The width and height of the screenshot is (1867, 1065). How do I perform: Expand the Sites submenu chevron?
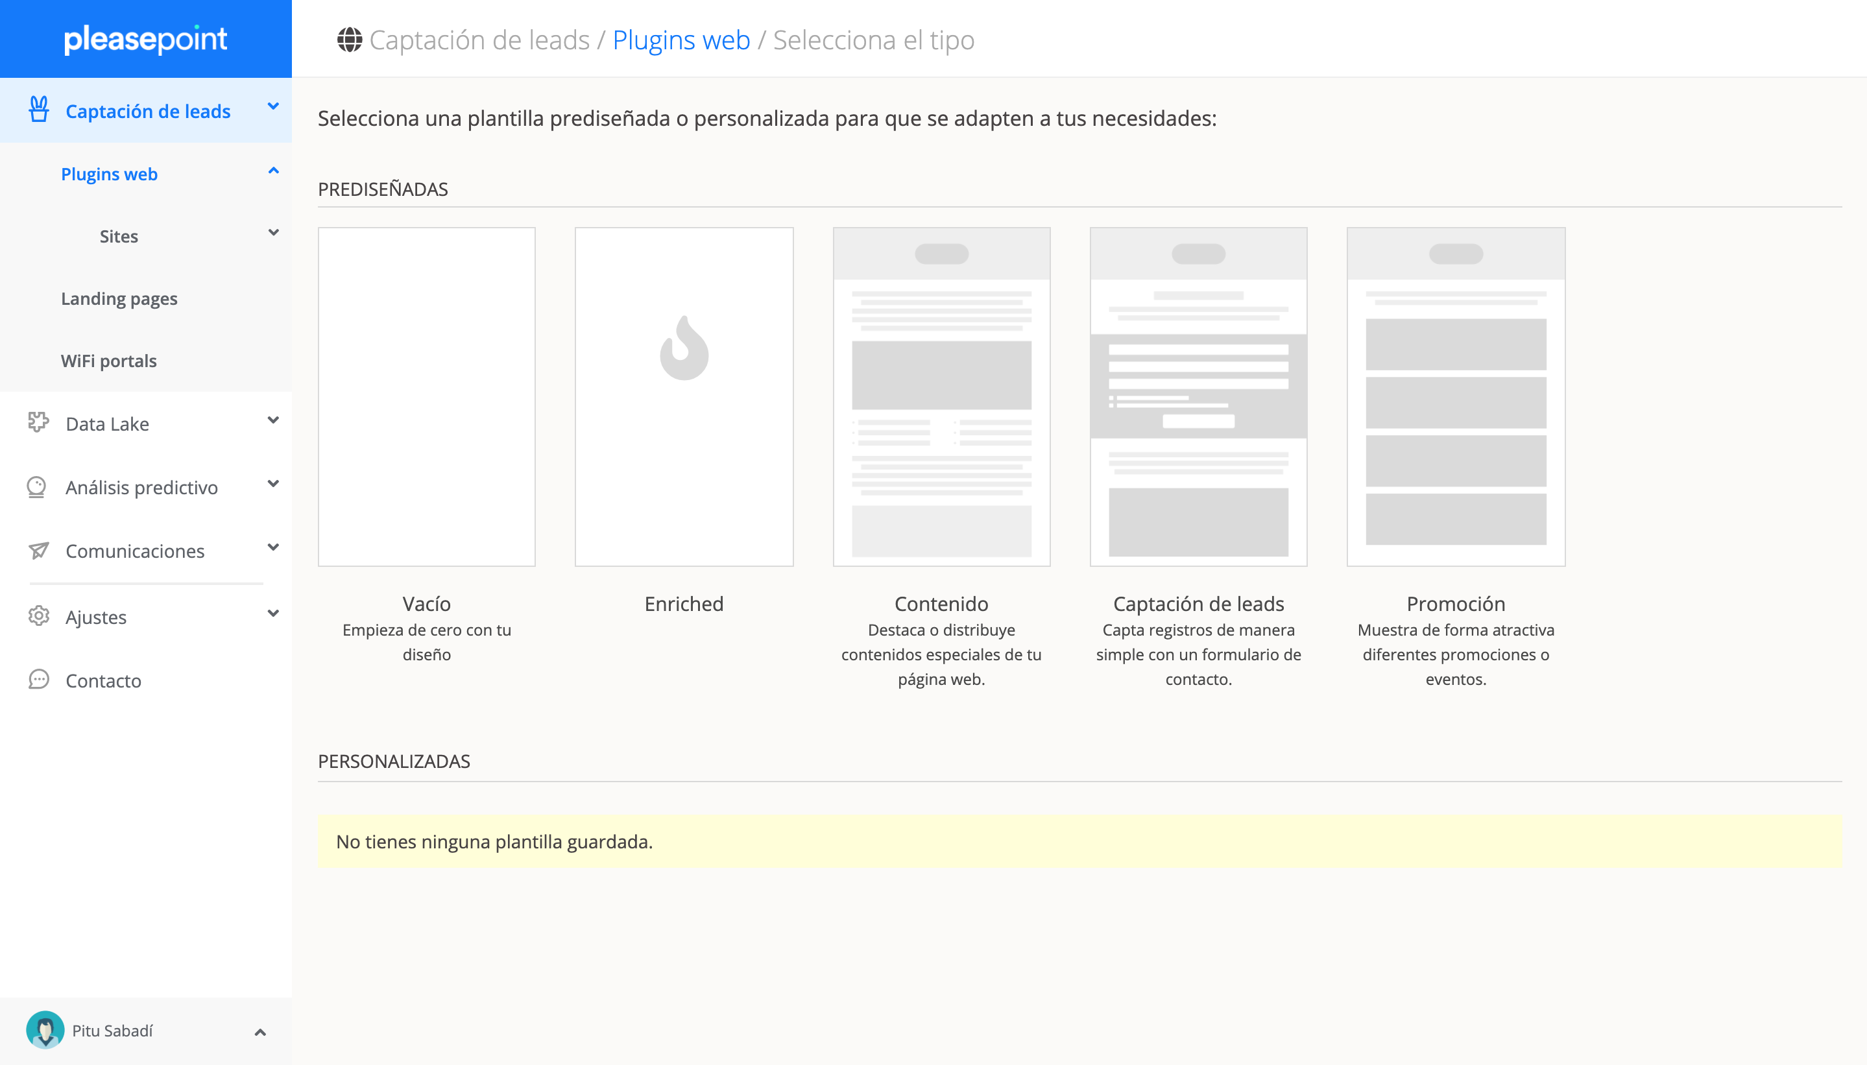tap(274, 233)
